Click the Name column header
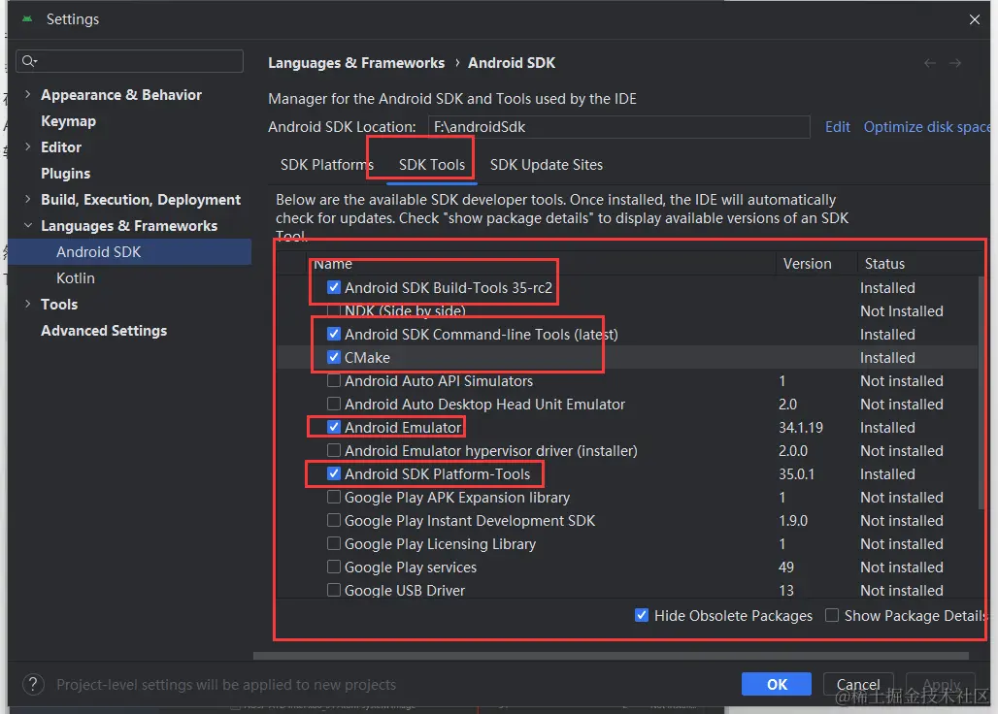Image resolution: width=998 pixels, height=714 pixels. click(x=332, y=263)
